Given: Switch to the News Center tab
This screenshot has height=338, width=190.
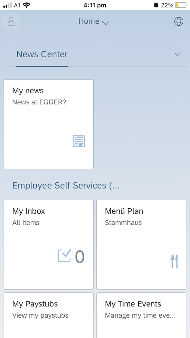Looking at the screenshot, I should click(x=42, y=54).
